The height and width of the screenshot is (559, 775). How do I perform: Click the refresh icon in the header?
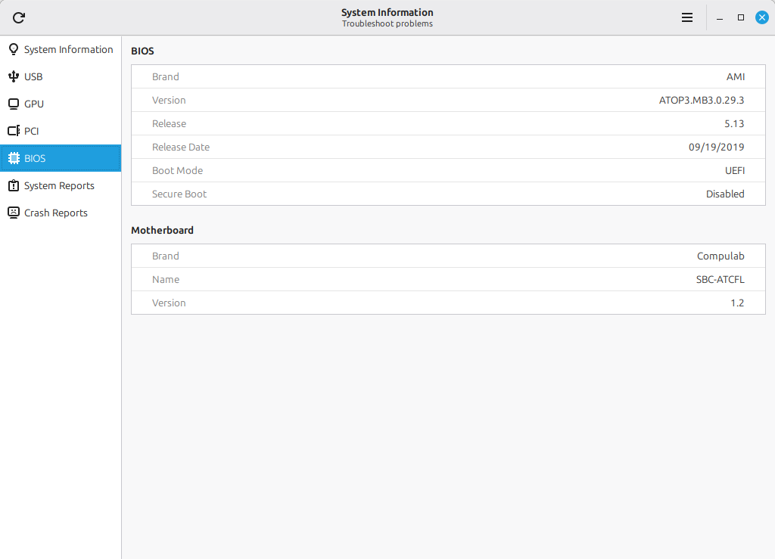19,17
